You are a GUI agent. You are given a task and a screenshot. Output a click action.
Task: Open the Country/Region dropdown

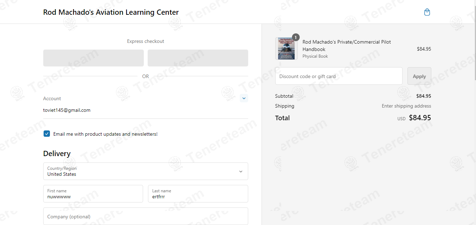146,171
